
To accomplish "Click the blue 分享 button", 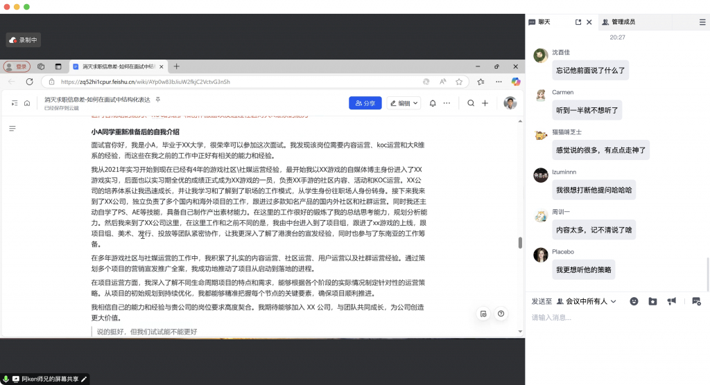I will pos(365,103).
